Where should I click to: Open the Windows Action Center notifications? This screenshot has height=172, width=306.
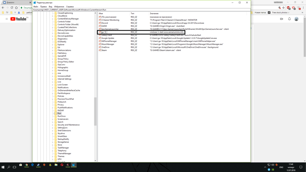click(x=301, y=167)
